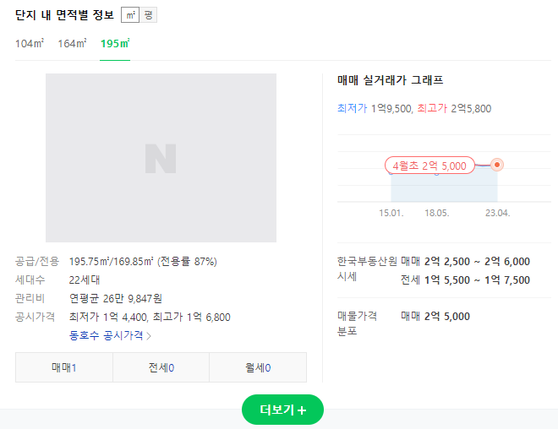Click the blue 최저가 label
Viewport: 558px width, 429px height.
point(352,108)
